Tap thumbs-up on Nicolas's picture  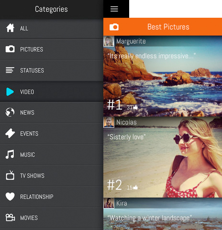[135, 187]
